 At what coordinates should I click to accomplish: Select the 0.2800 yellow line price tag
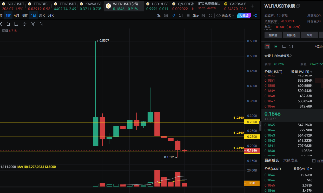coord(252,122)
